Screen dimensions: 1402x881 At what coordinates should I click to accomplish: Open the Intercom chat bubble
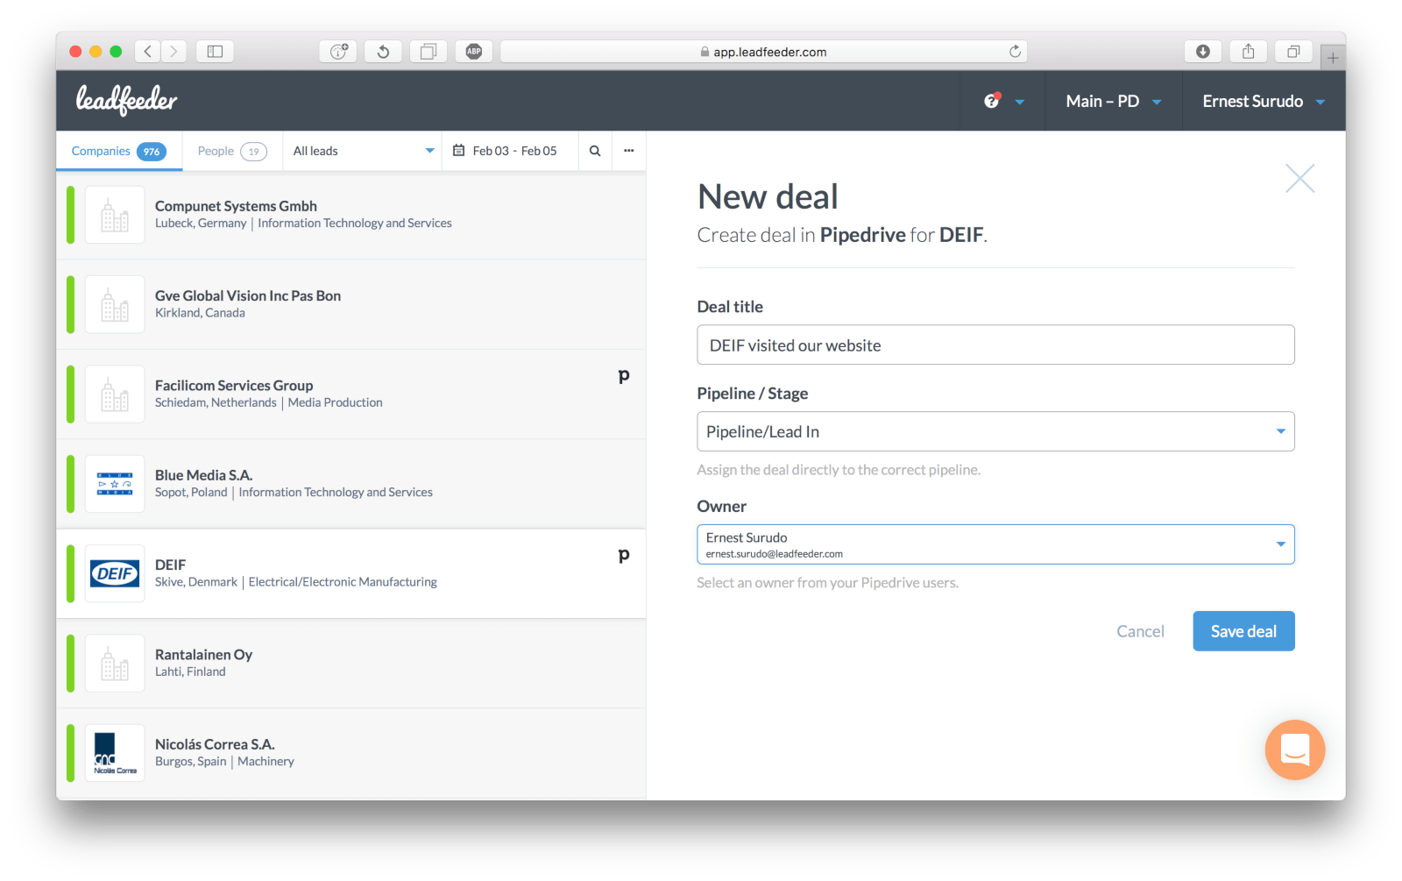tap(1294, 750)
